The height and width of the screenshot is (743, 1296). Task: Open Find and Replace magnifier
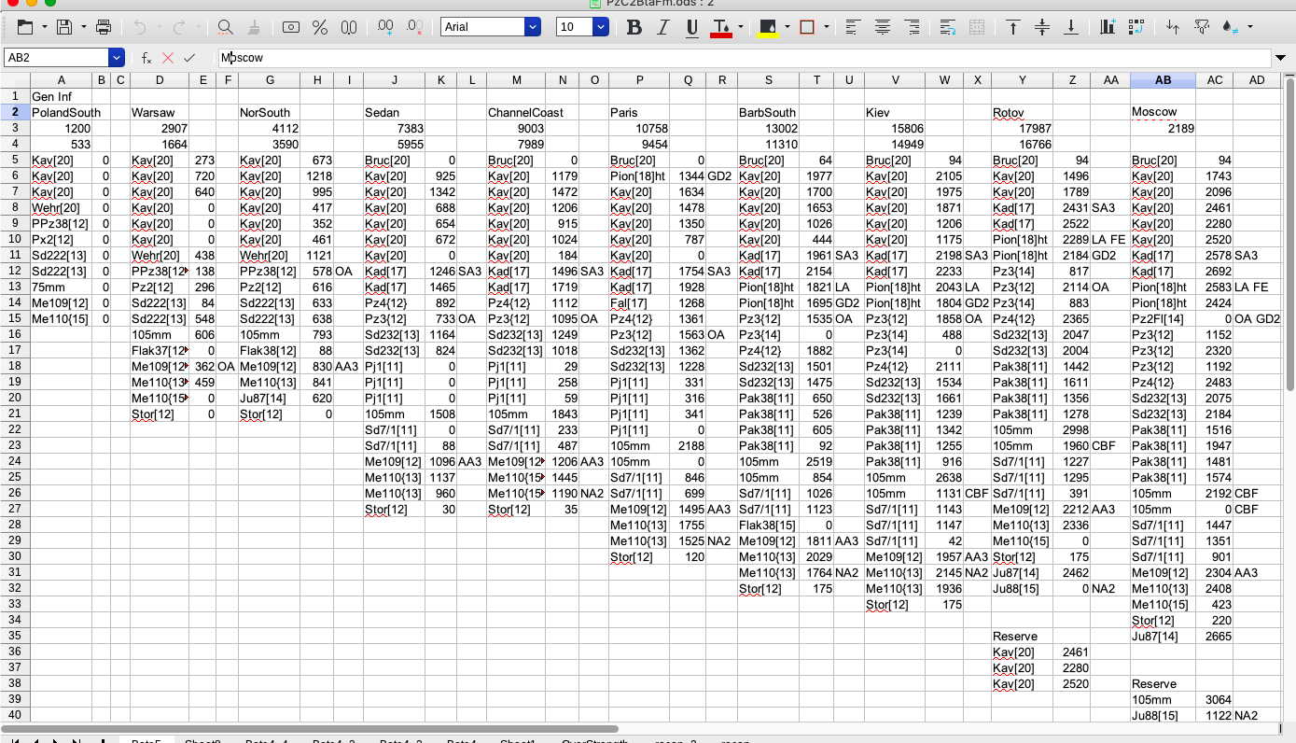(225, 27)
